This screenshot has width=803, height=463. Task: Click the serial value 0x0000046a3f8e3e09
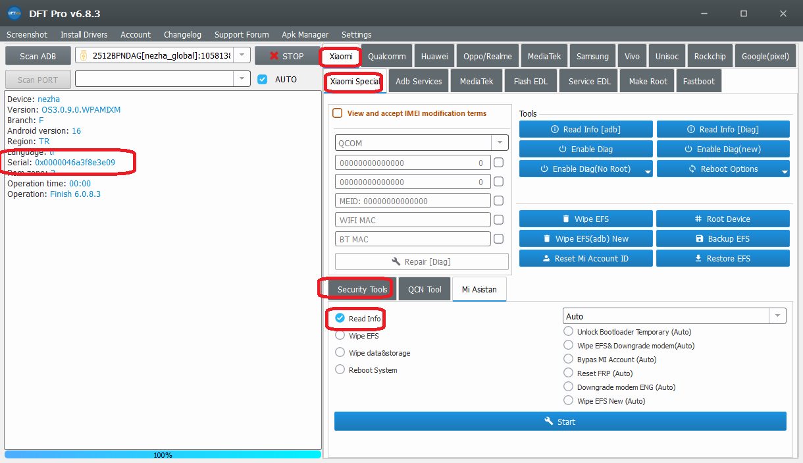pyautogui.click(x=75, y=162)
